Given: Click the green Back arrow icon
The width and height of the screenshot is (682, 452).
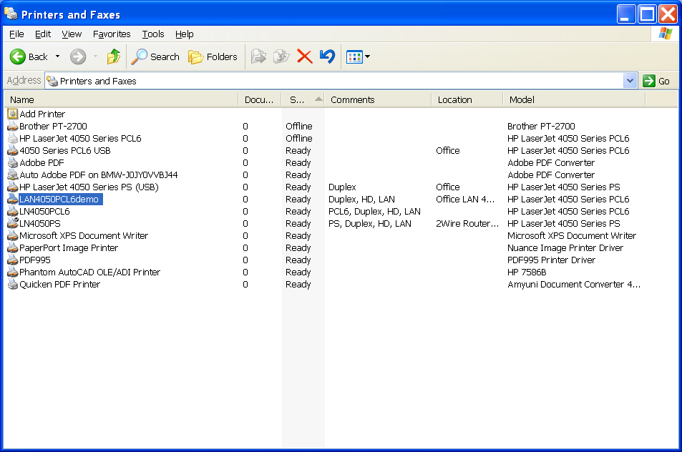Looking at the screenshot, I should [18, 56].
